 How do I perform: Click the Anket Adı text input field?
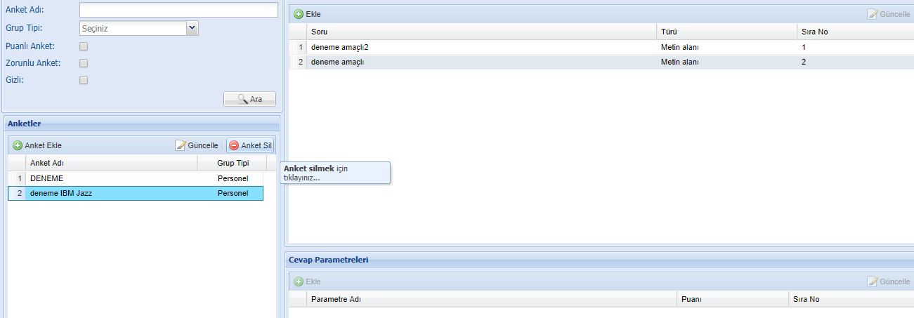click(178, 10)
